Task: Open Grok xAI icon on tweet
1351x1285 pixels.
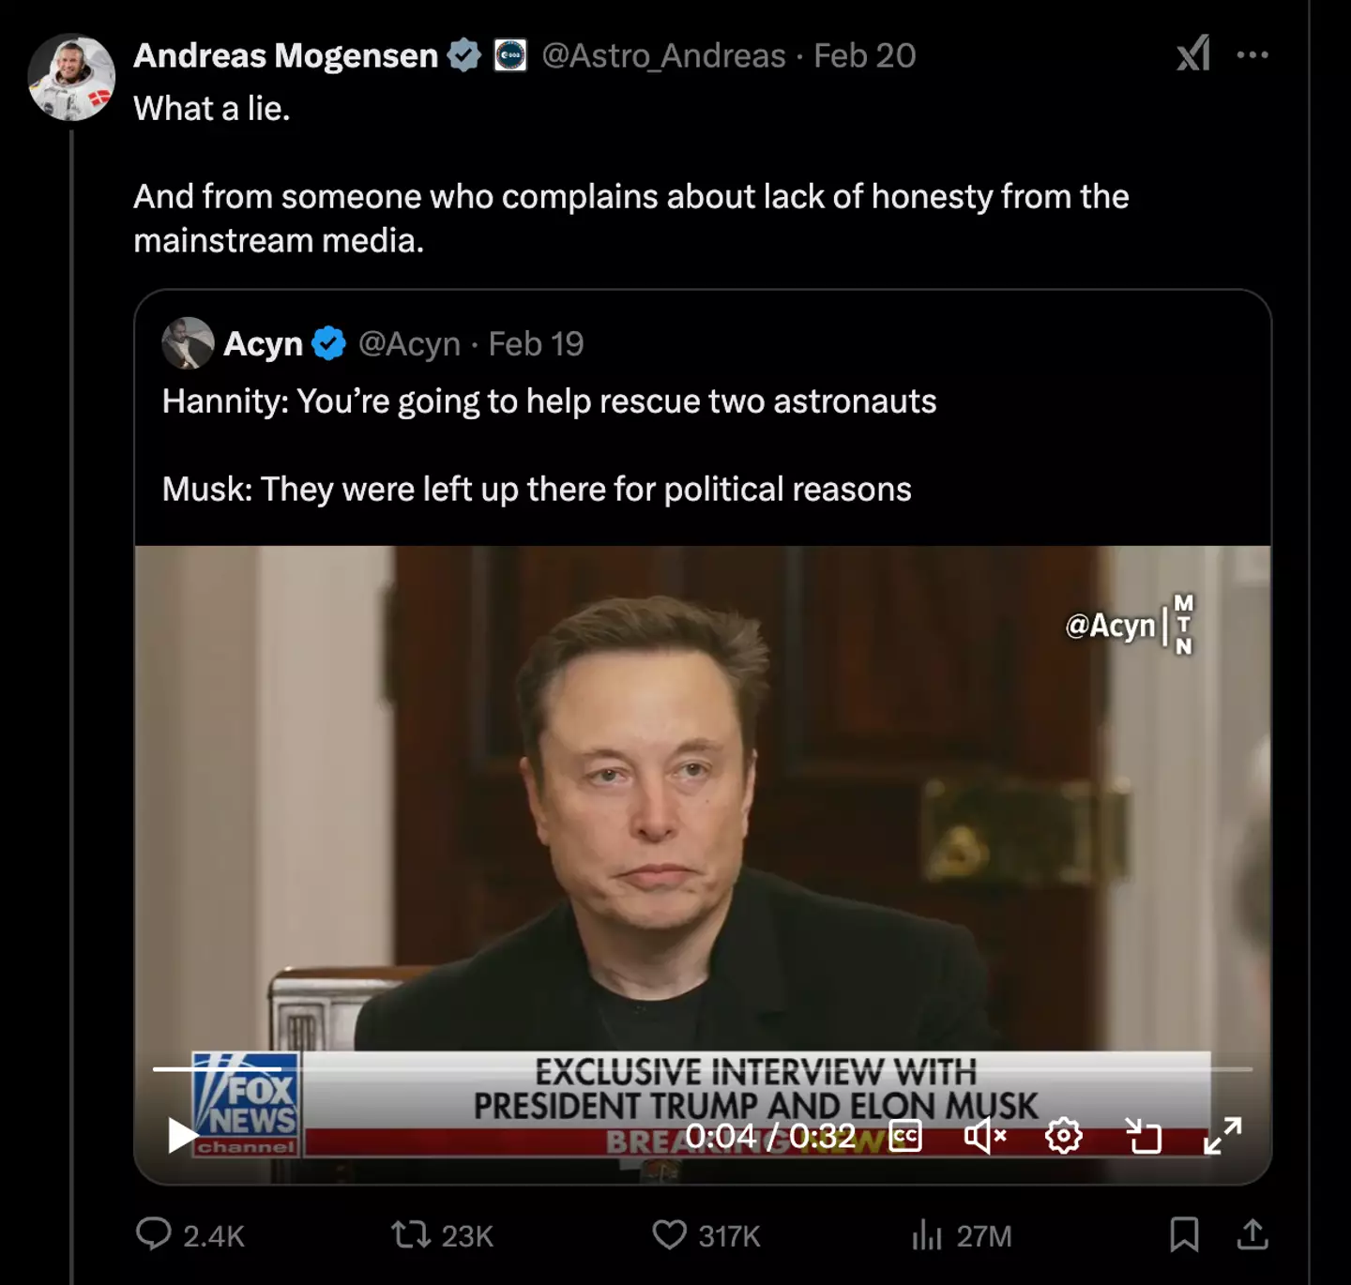Action: [x=1193, y=54]
